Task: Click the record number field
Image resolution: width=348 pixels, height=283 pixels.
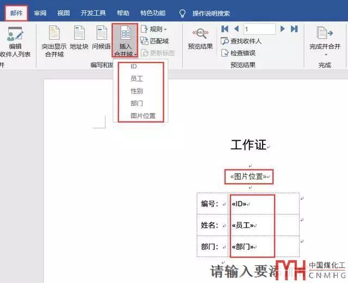Action: coord(259,29)
